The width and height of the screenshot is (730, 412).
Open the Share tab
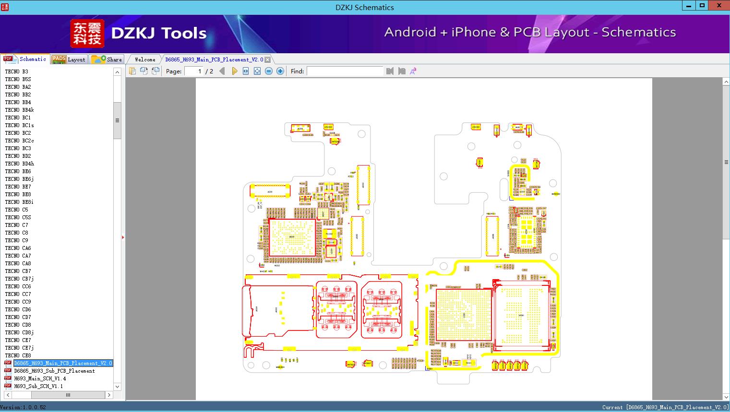(x=107, y=59)
